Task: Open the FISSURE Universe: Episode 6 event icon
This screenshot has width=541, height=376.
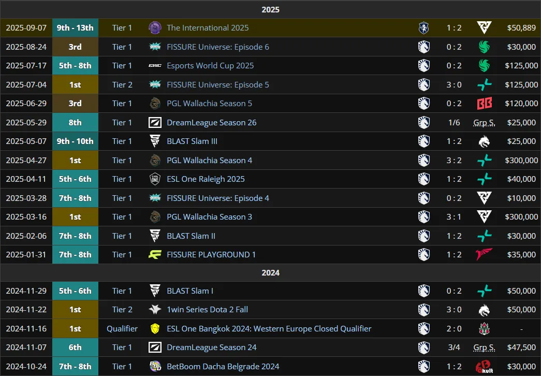Action: coord(155,47)
